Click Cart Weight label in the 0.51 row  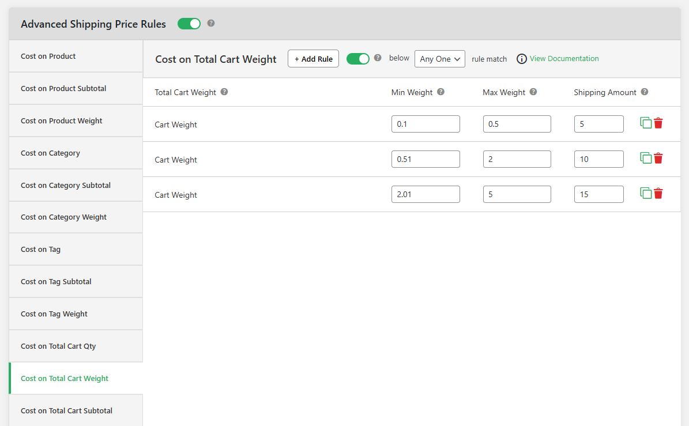[175, 160]
